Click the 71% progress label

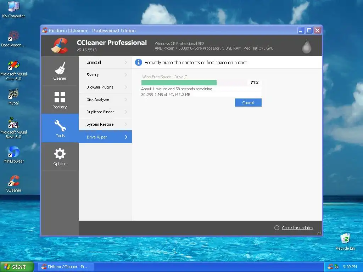[x=254, y=83]
